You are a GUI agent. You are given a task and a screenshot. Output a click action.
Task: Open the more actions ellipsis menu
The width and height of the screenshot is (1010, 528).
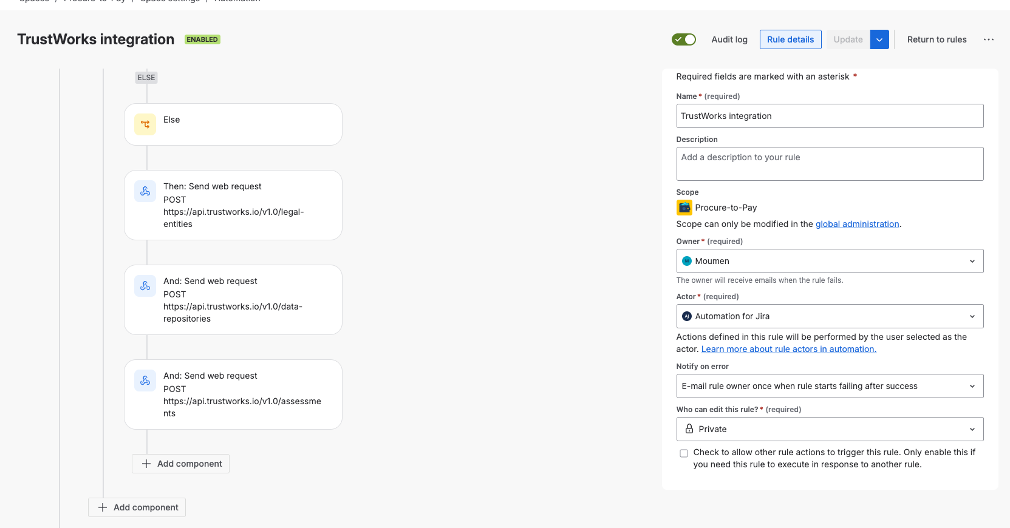tap(989, 39)
